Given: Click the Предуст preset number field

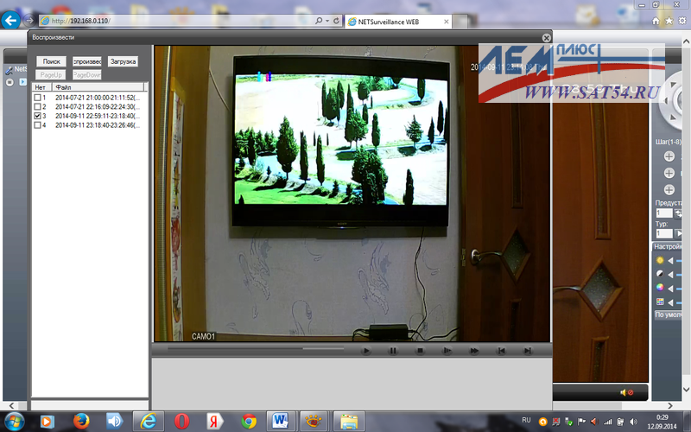Looking at the screenshot, I should coord(663,213).
